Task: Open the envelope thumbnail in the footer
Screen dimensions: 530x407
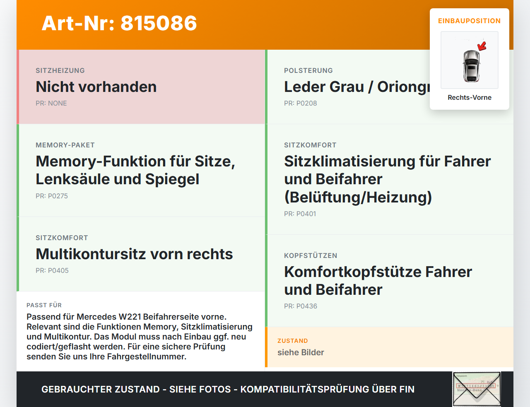Action: pos(477,389)
